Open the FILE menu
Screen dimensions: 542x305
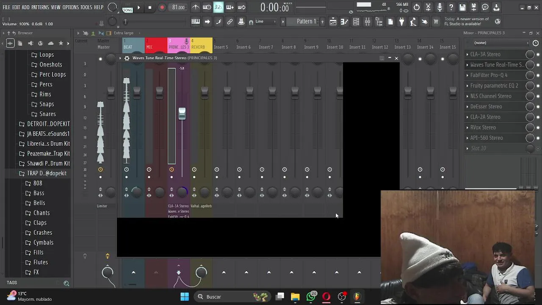coord(6,7)
